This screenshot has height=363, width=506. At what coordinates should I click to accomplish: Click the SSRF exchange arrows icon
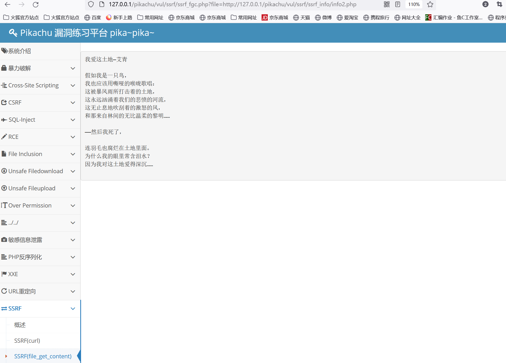[x=4, y=308]
